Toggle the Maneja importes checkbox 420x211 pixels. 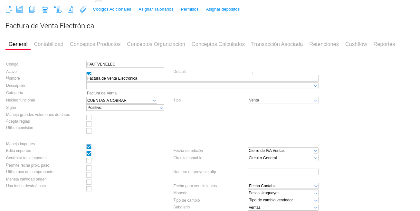click(89, 147)
